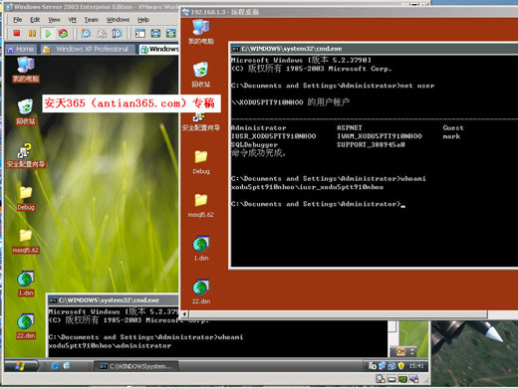518x389 pixels.
Task: Switch to the Home tab in VMware
Action: 21,49
